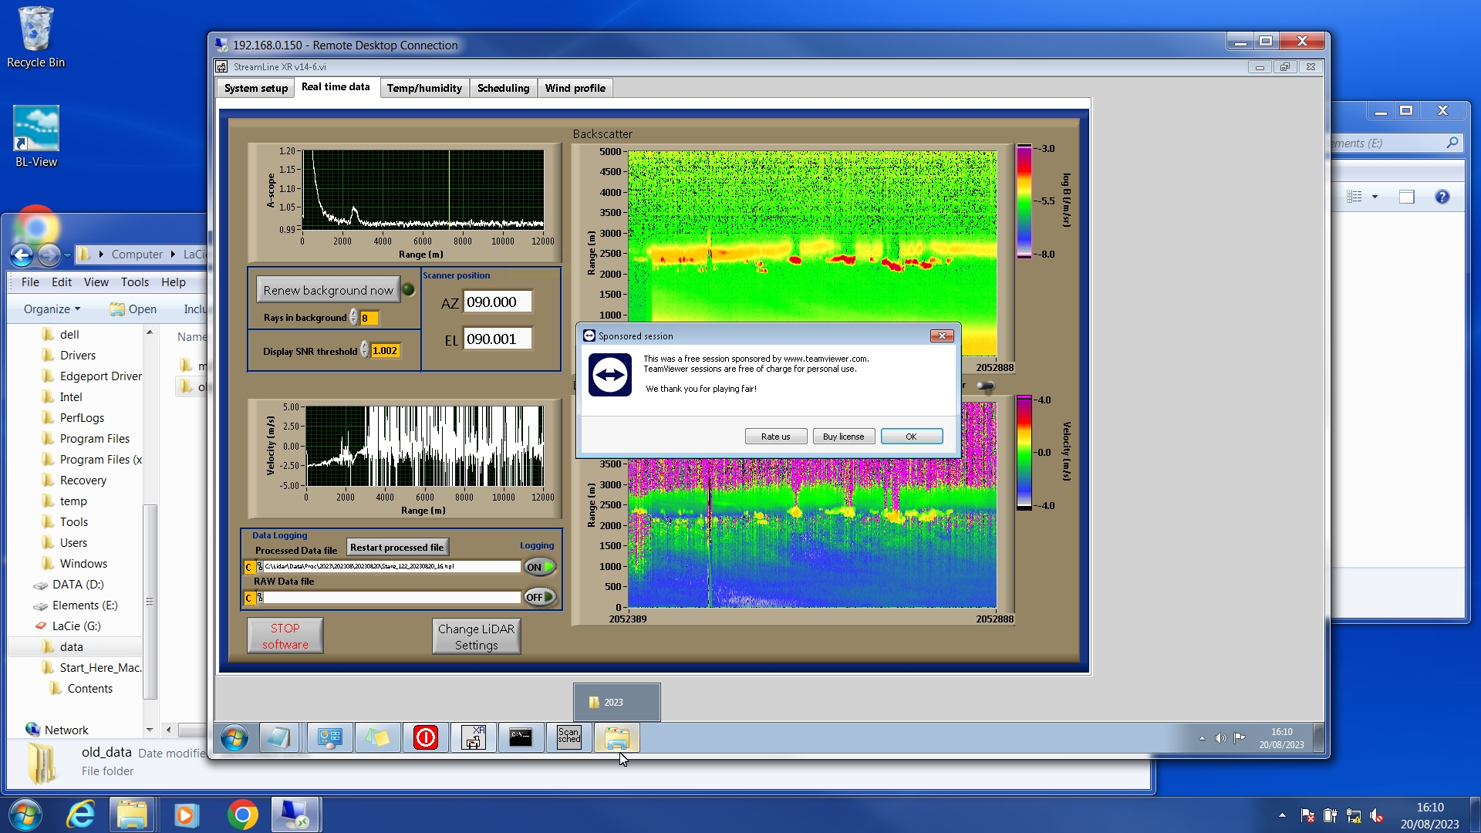1481x833 pixels.
Task: Click the remote Windows Start orb
Action: [x=234, y=738]
